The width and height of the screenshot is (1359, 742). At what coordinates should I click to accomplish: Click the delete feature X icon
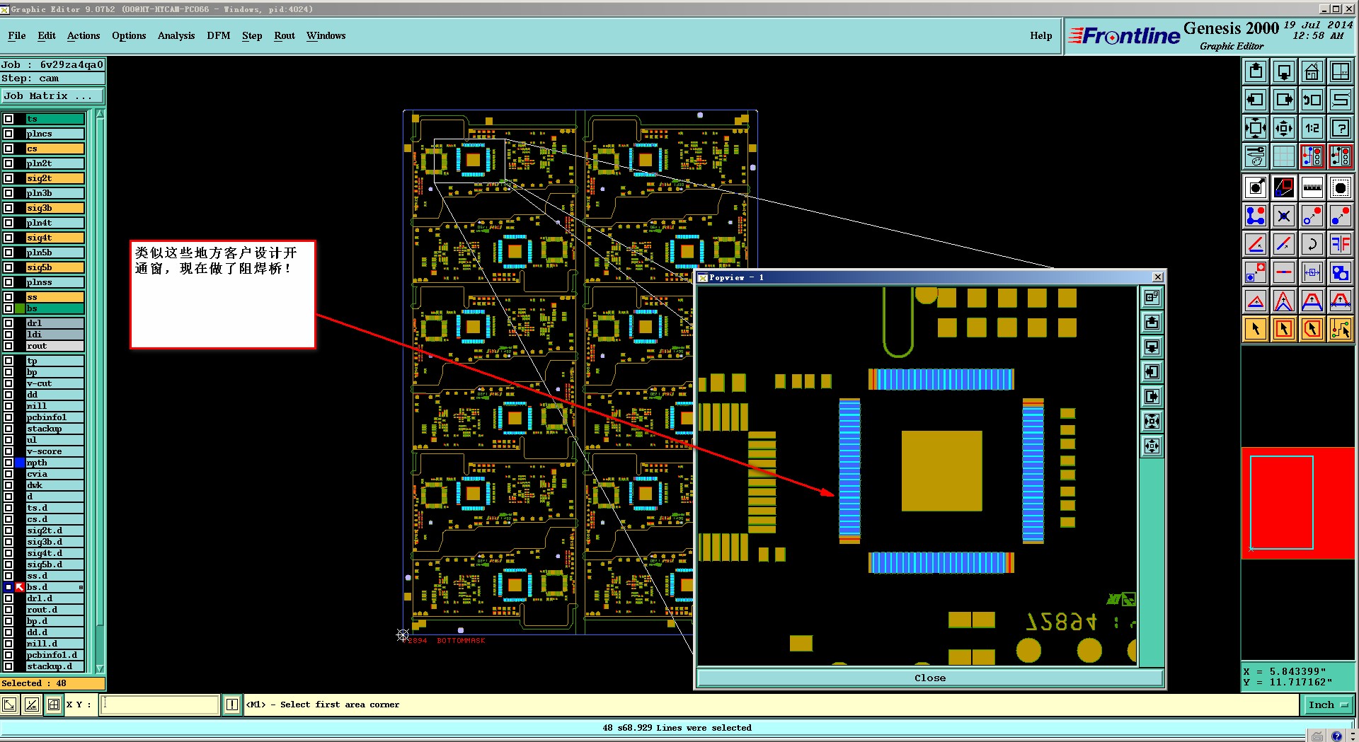click(x=1284, y=216)
